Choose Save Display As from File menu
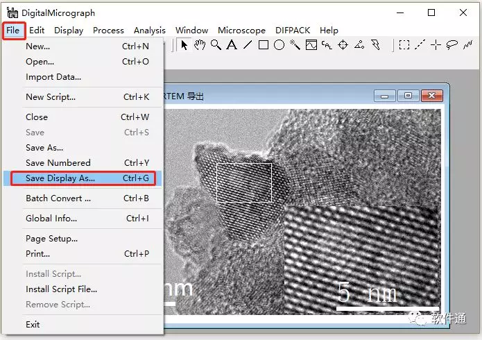 tap(60, 178)
